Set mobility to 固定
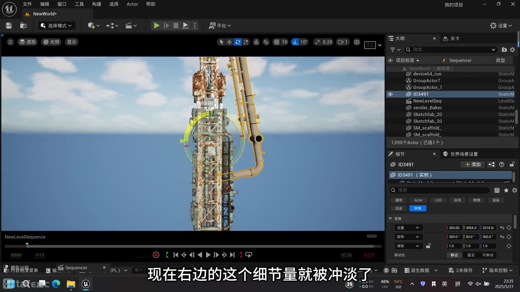Screen dimensions: 520x292 [x=471, y=255]
